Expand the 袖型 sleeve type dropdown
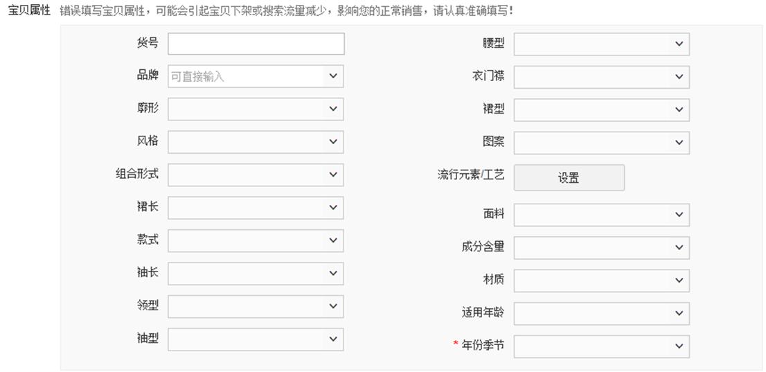This screenshot has height=372, width=766. point(256,339)
